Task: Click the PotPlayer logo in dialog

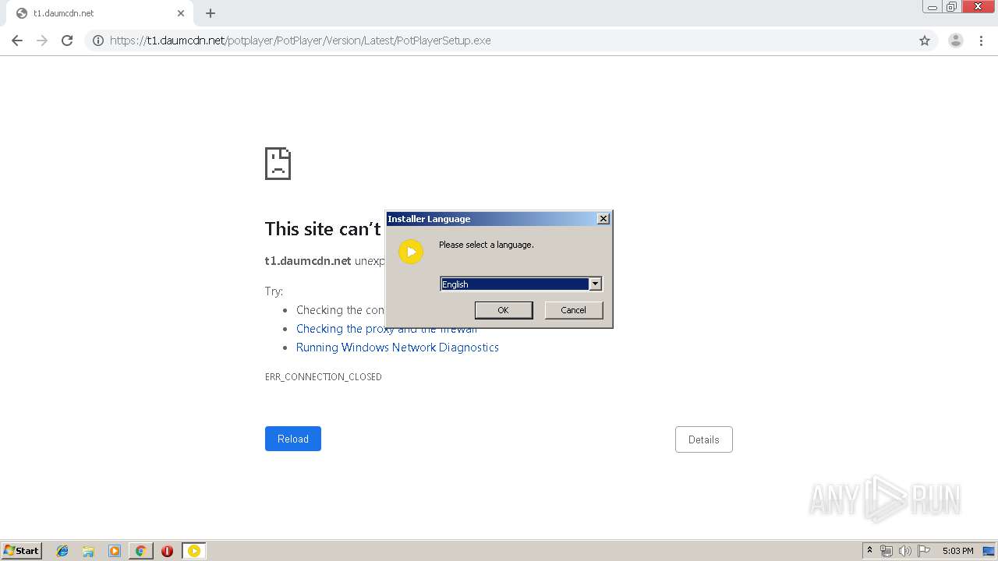Action: pos(411,252)
